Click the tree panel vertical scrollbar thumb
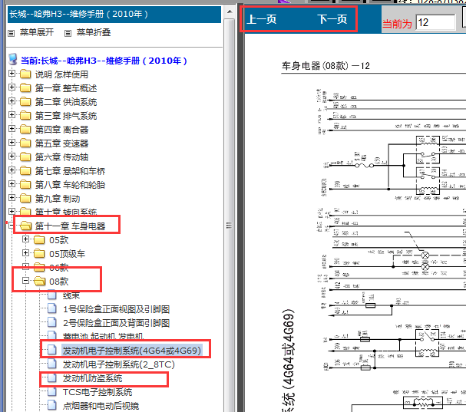Screen dimensions: 466x412 [229, 225]
